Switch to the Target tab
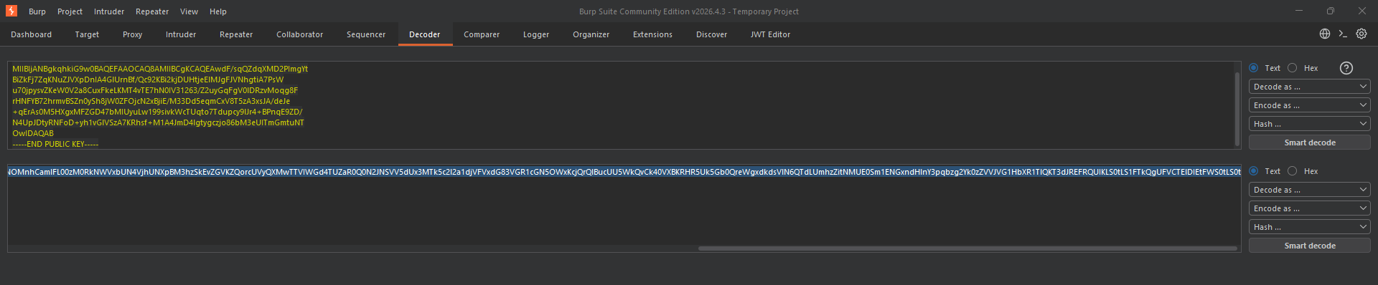This screenshot has width=1378, height=285. [x=87, y=34]
